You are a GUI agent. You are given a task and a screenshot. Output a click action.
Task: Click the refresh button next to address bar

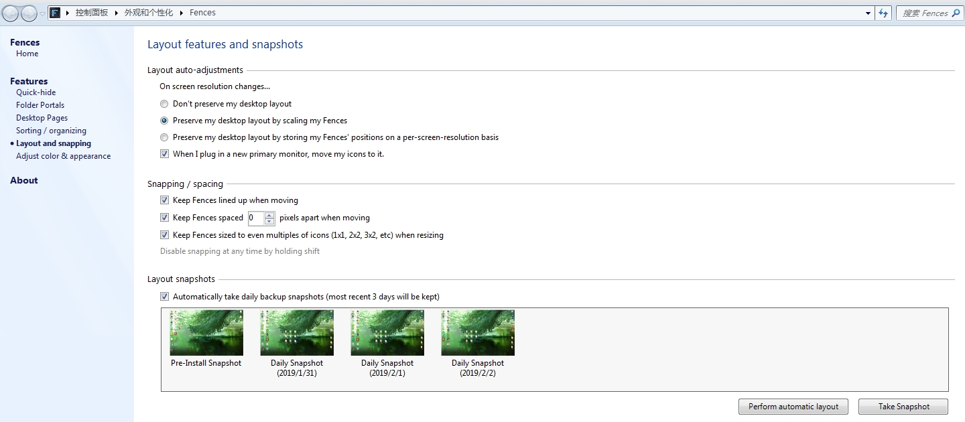(x=883, y=13)
